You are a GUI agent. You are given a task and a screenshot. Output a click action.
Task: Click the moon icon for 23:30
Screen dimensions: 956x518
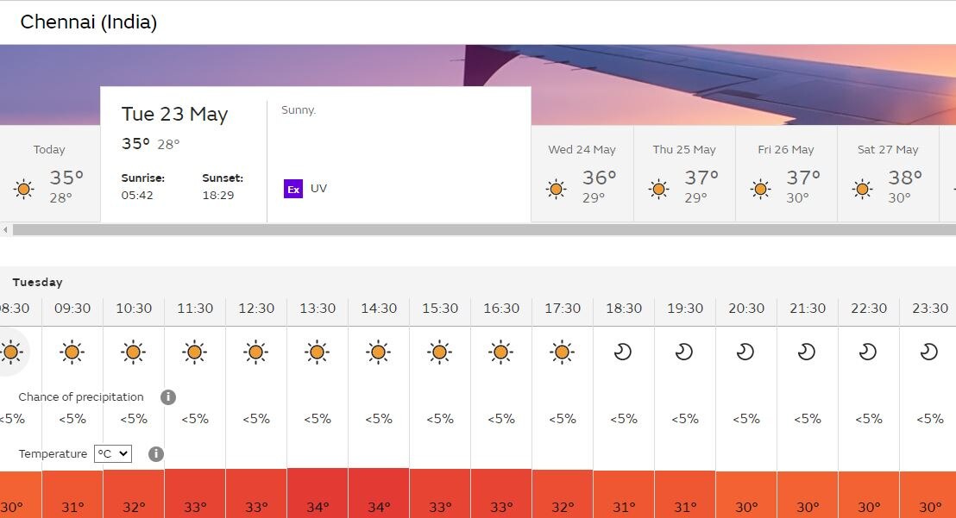point(929,352)
